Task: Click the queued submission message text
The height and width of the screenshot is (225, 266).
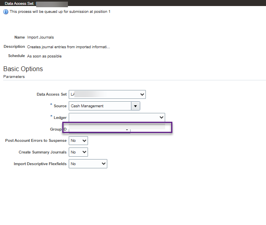Action: 60,12
